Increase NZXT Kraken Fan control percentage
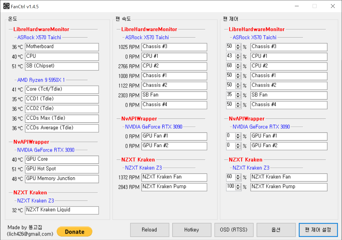342x240 pixels. [x=238, y=176]
